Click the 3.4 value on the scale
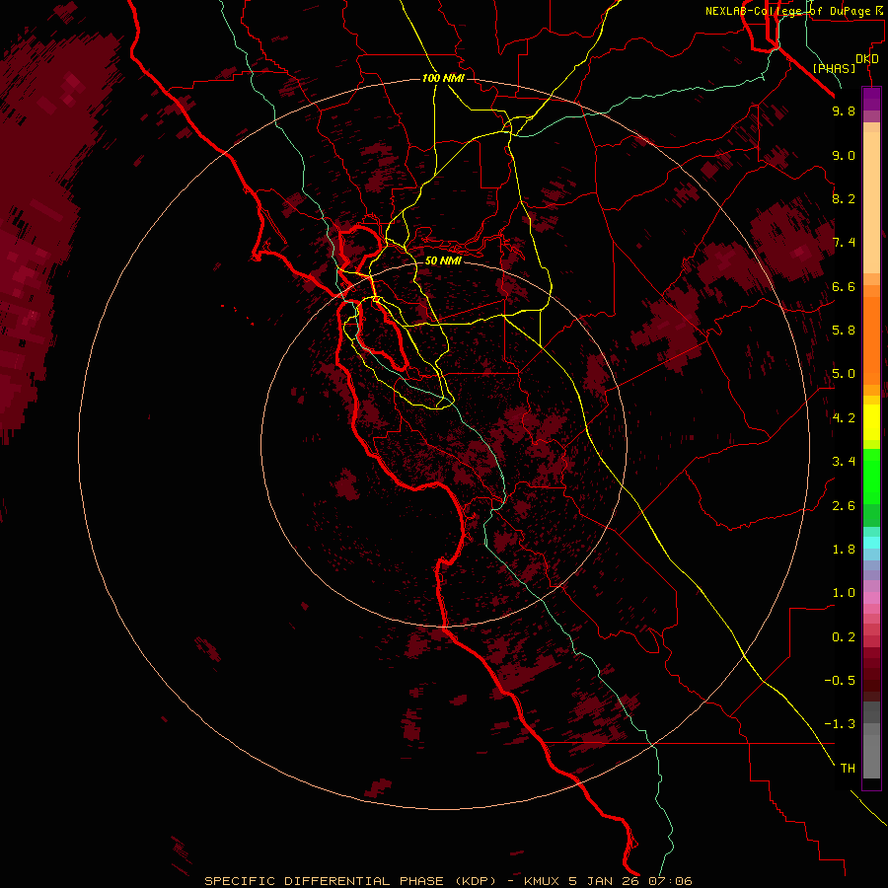 tap(844, 462)
